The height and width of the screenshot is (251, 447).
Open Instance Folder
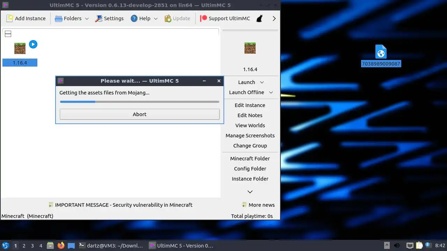point(250,179)
